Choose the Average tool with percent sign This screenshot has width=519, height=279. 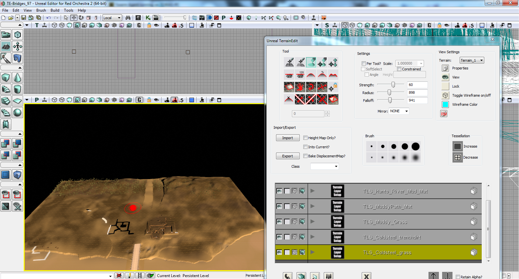(322, 75)
